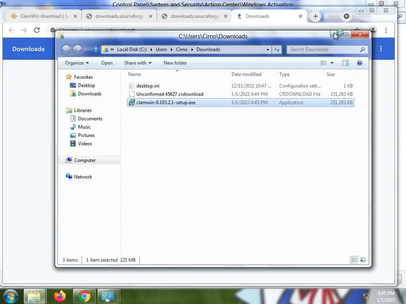
Task: Click Cirno in the breadcrumb path
Action: point(182,49)
